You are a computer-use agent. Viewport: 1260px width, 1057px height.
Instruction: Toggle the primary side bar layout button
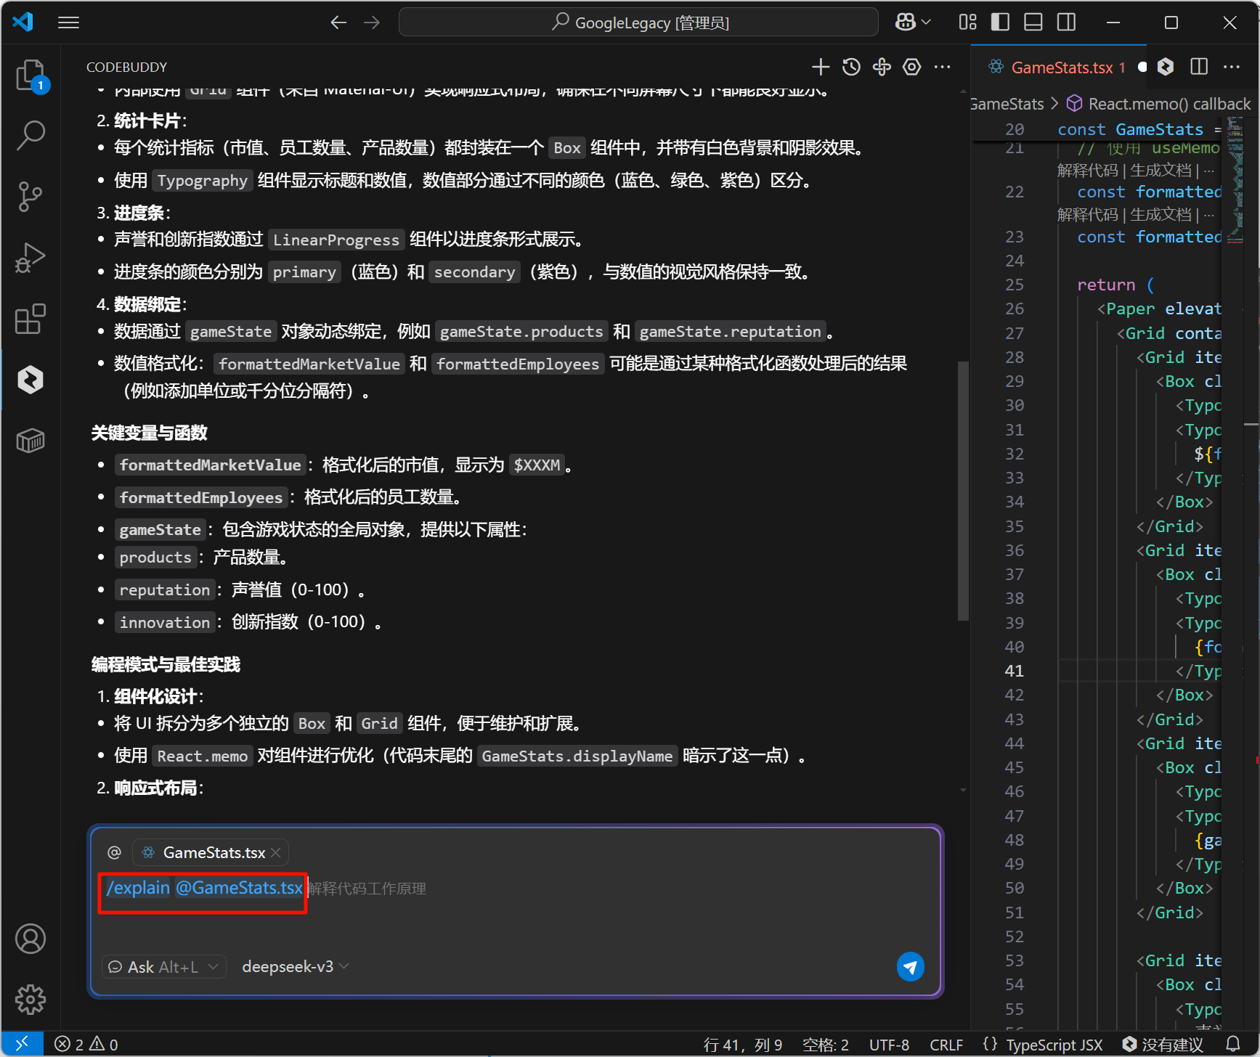[x=1000, y=23]
